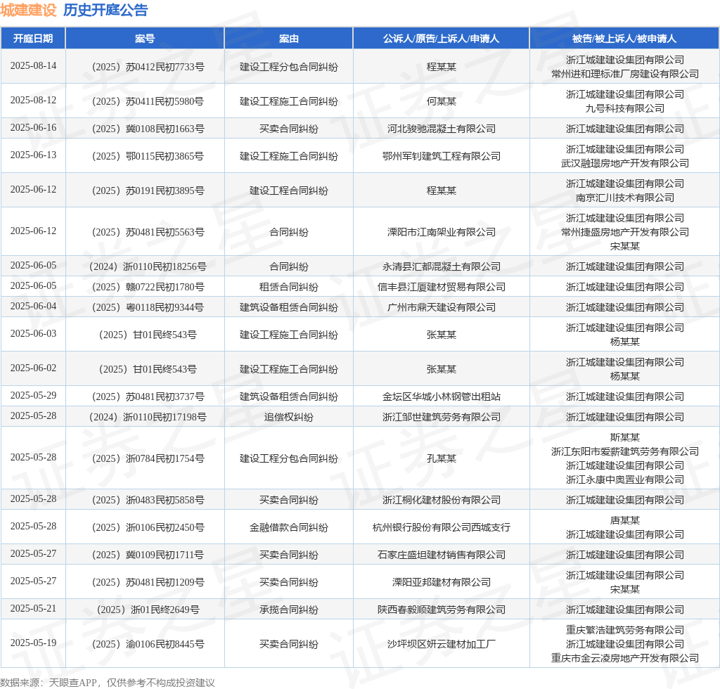Click 常州进和理标准厂房建设有限公司 text
Screen dimensions: 720x689
[x=625, y=74]
